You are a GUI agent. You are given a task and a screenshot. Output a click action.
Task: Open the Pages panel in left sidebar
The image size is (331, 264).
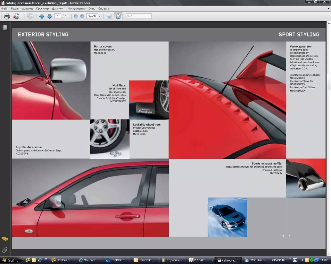coord(5,27)
